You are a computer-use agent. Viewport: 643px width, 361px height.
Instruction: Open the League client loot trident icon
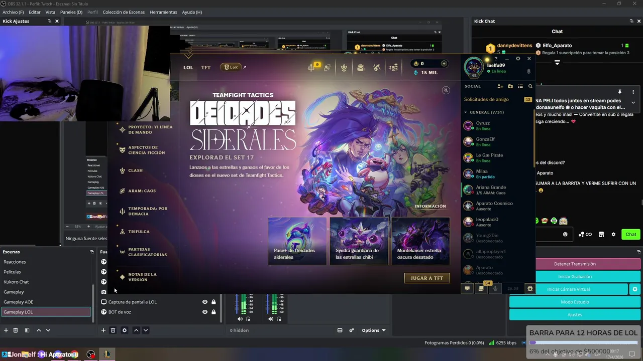[312, 67]
